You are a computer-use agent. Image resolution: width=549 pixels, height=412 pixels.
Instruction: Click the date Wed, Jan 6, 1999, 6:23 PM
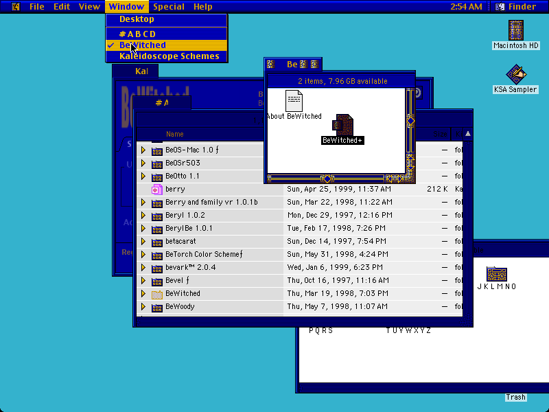pyautogui.click(x=335, y=267)
